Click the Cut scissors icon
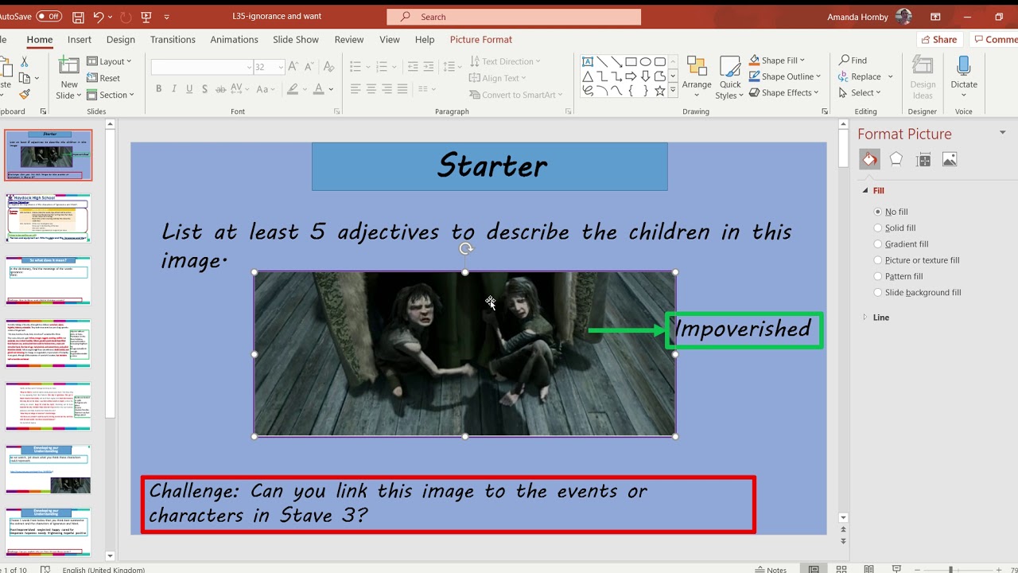Image resolution: width=1018 pixels, height=573 pixels. (x=24, y=62)
